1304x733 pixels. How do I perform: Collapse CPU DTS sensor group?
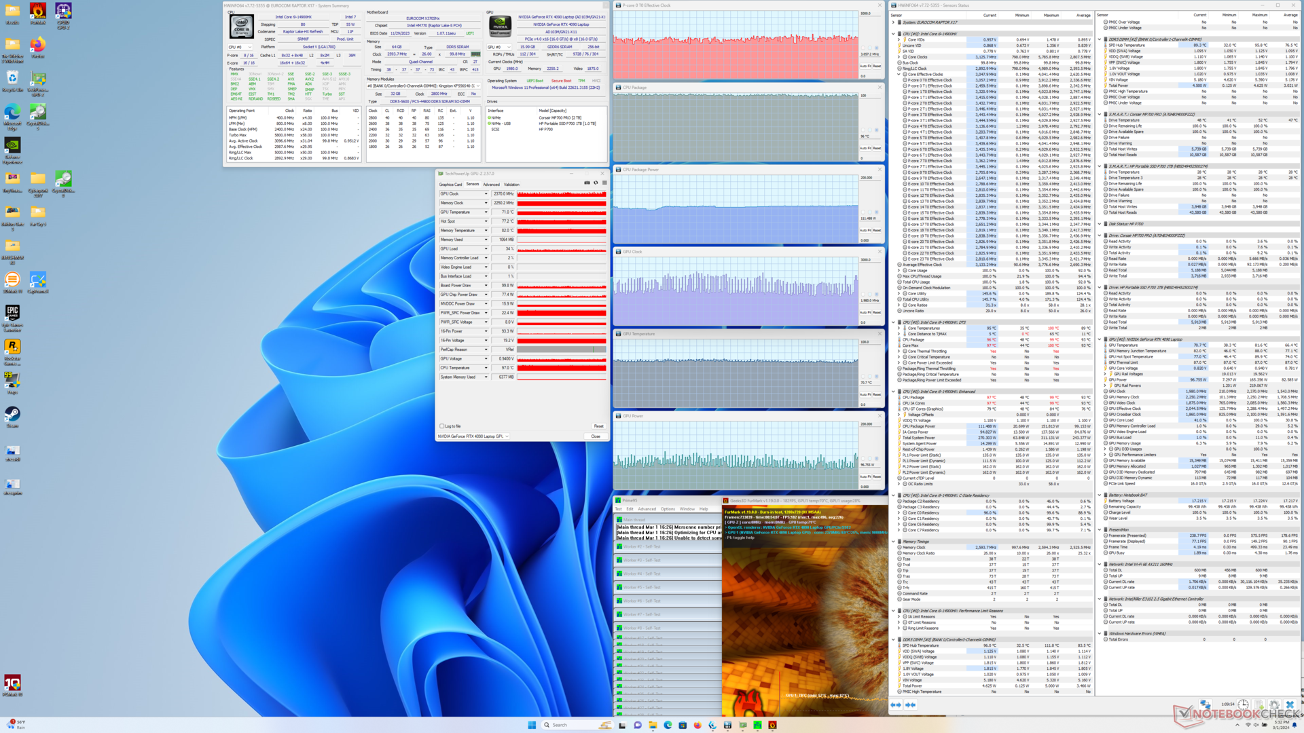pyautogui.click(x=894, y=322)
